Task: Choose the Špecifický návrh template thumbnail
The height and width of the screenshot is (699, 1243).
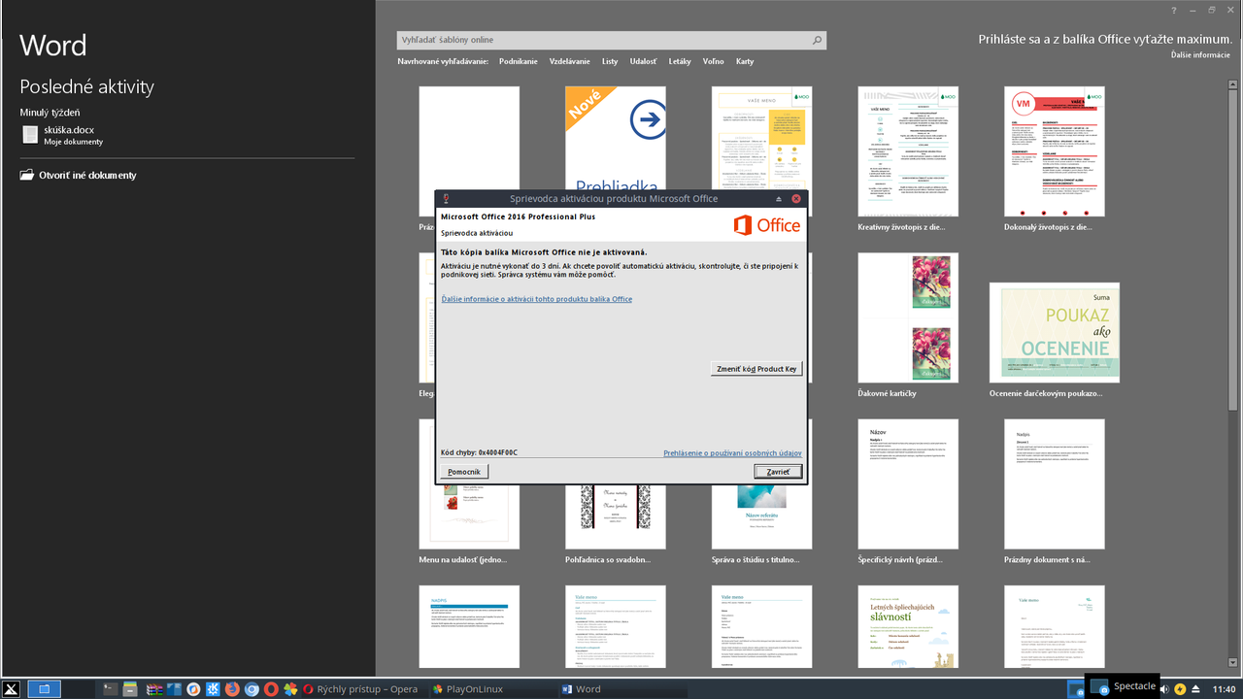Action: [x=908, y=483]
